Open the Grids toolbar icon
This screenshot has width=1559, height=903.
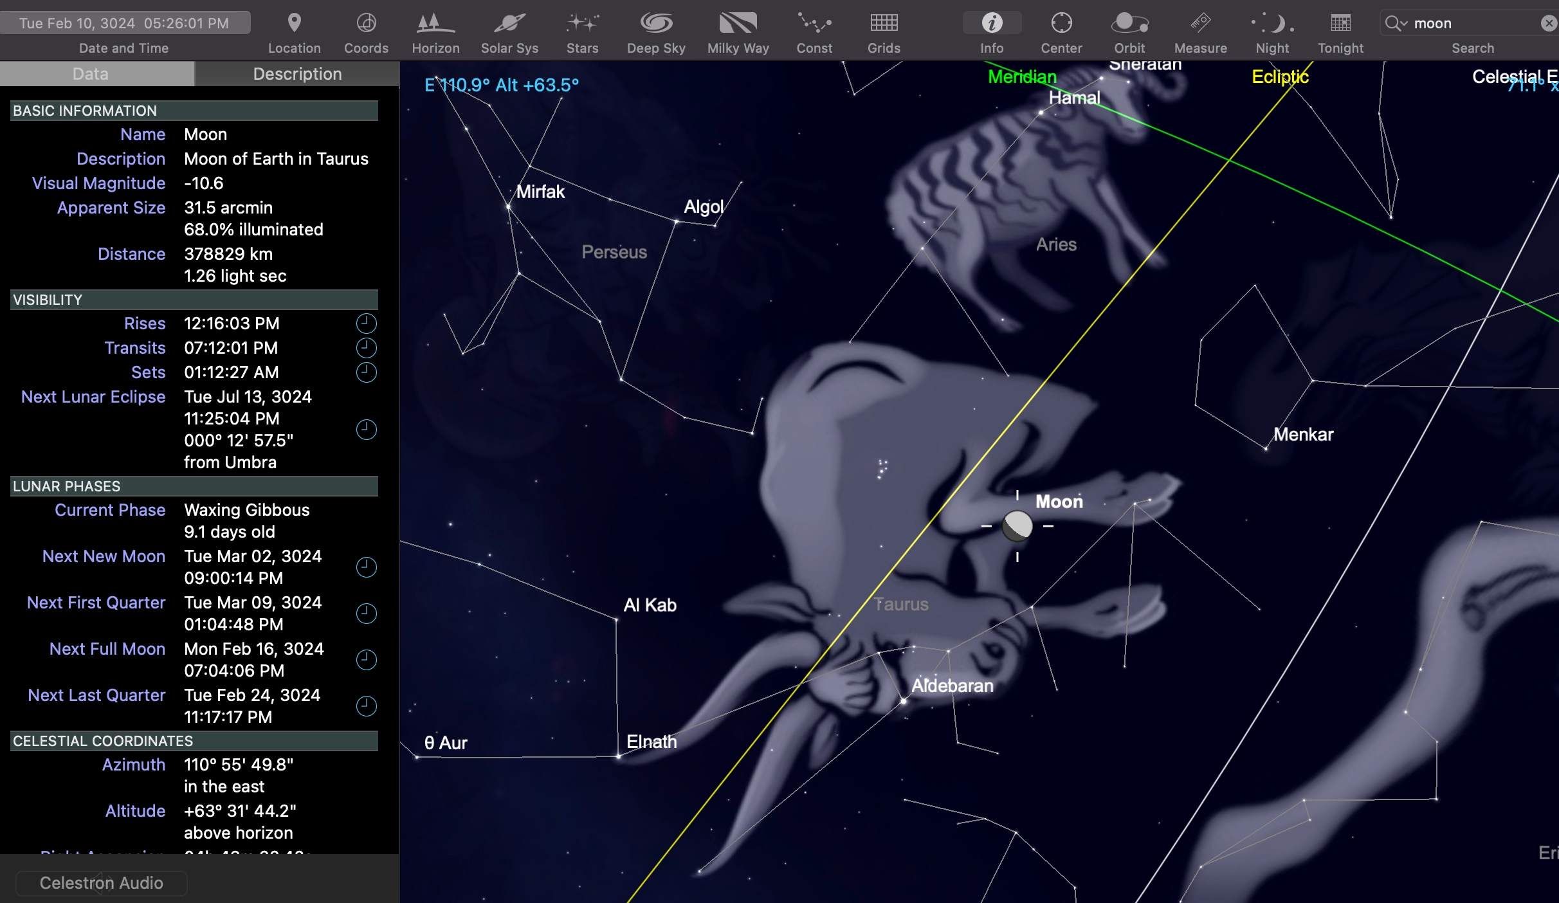(x=884, y=24)
